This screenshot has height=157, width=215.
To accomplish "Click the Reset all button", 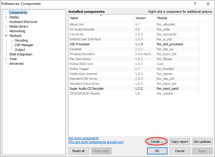I will coord(78,151).
